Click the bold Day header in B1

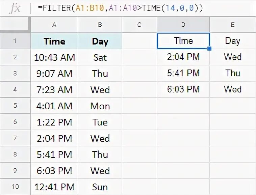pos(100,41)
